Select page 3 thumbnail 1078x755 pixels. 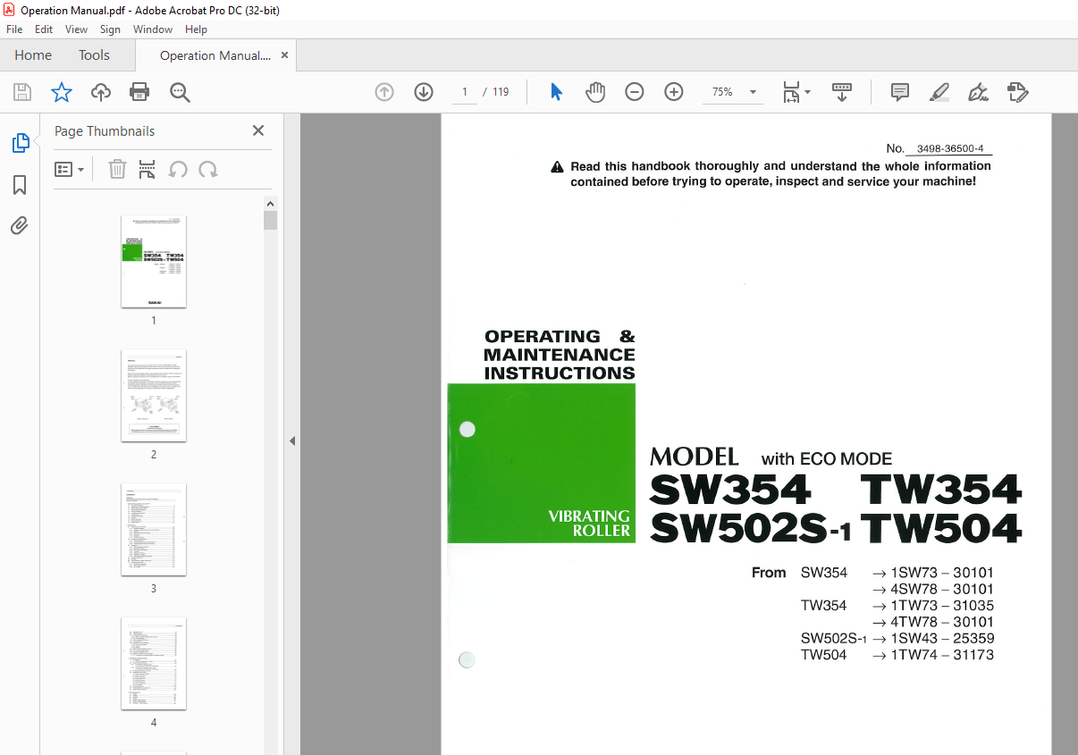point(154,530)
